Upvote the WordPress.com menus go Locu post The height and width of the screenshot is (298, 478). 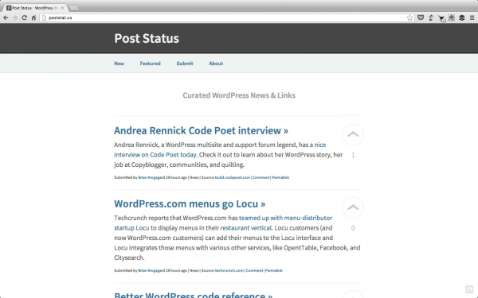(353, 207)
